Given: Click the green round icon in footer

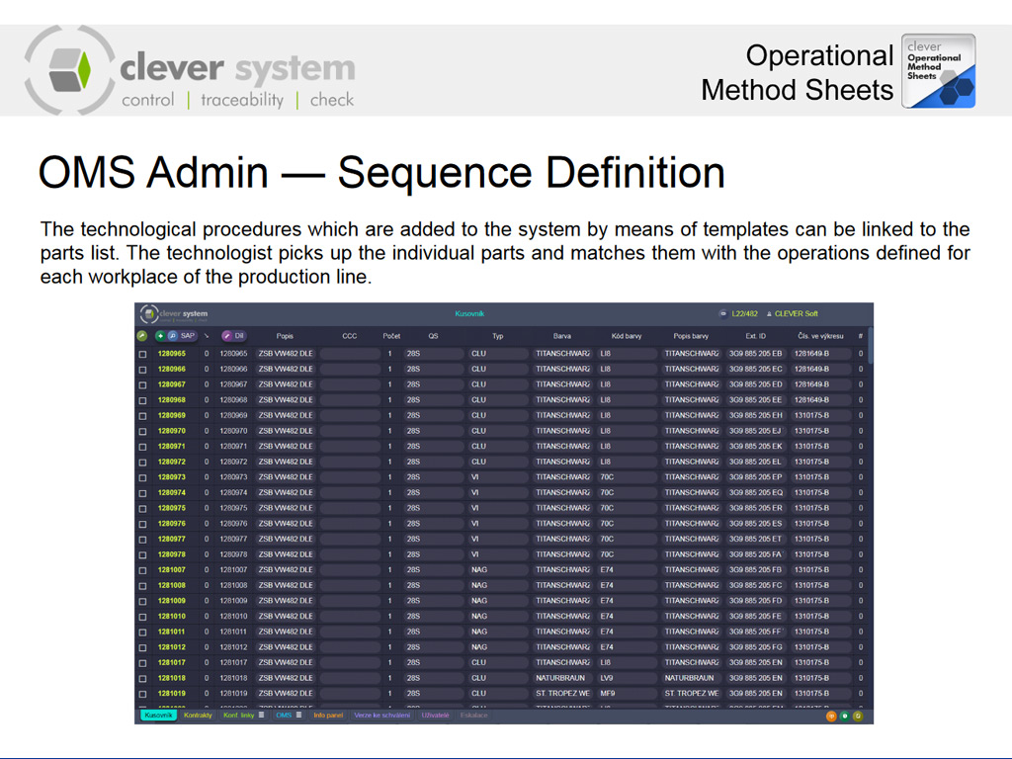Looking at the screenshot, I should [x=844, y=716].
